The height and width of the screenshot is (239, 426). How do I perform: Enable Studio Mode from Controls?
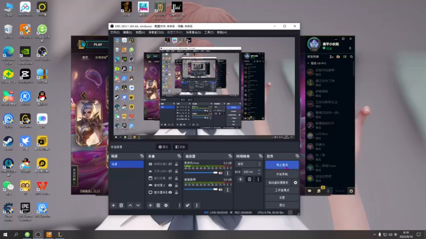[282, 190]
